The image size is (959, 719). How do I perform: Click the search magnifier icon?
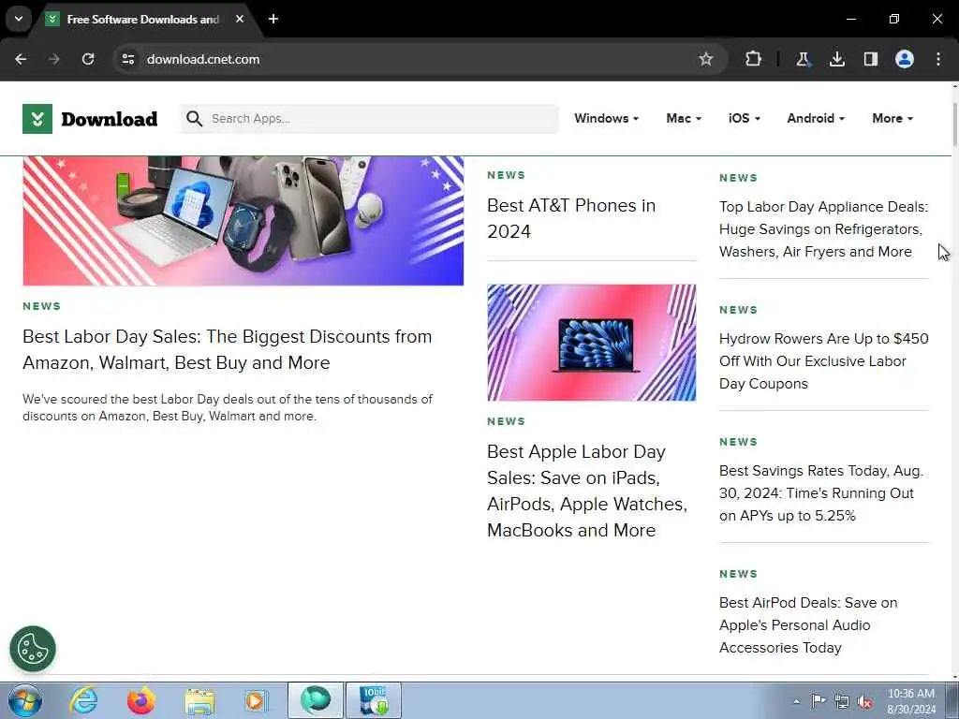tap(194, 119)
